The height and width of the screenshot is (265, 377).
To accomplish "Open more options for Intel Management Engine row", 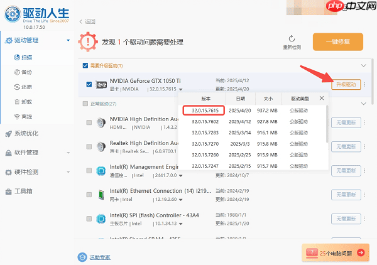I will coord(364,171).
